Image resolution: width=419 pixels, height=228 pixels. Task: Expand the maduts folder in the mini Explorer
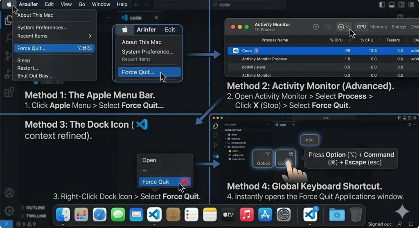[x=233, y=139]
